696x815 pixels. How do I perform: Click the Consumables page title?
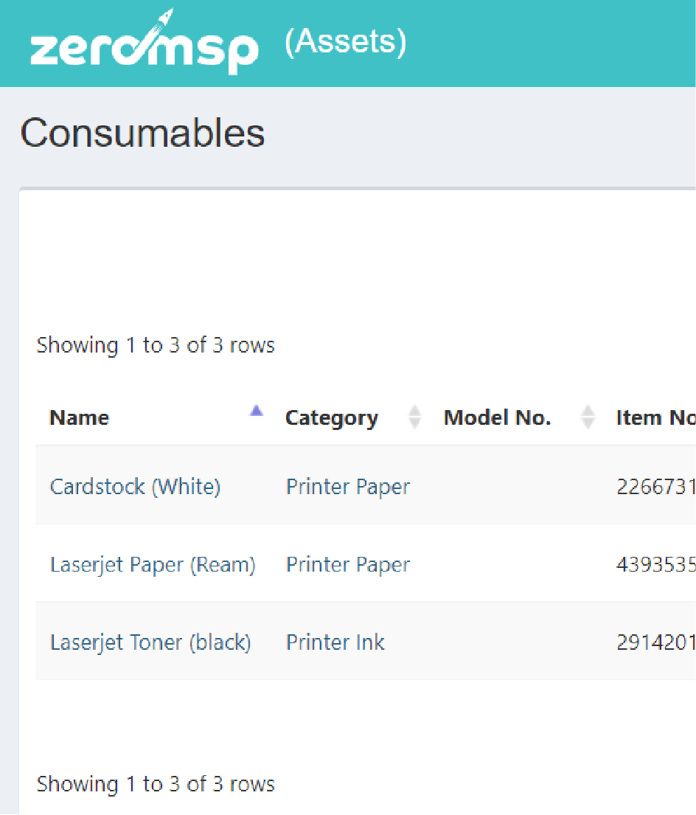[143, 133]
